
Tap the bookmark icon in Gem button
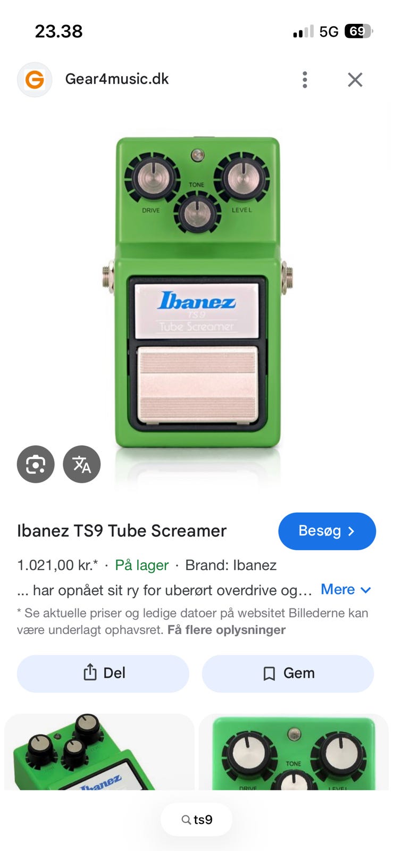point(269,674)
